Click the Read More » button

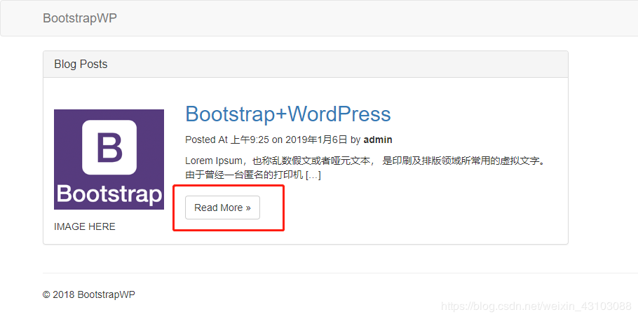222,208
